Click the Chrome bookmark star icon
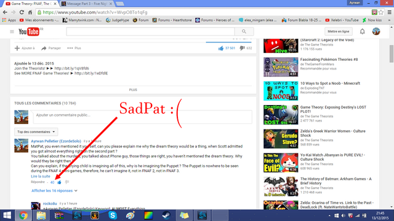This screenshot has height=221, width=394. click(381, 12)
